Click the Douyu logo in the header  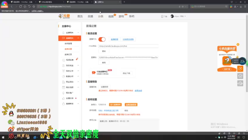[64, 16]
